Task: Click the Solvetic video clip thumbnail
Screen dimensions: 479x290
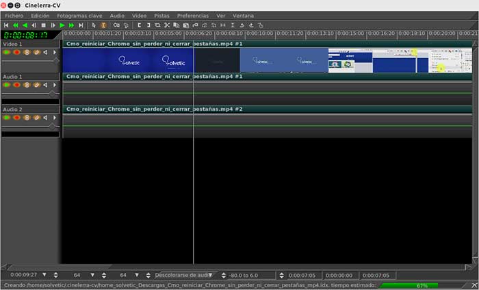Action: coord(130,60)
